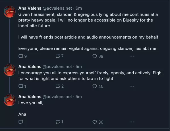This screenshot has width=170, height=131.
Task: Open the 6m timestamp of first post
Action: (78, 8)
